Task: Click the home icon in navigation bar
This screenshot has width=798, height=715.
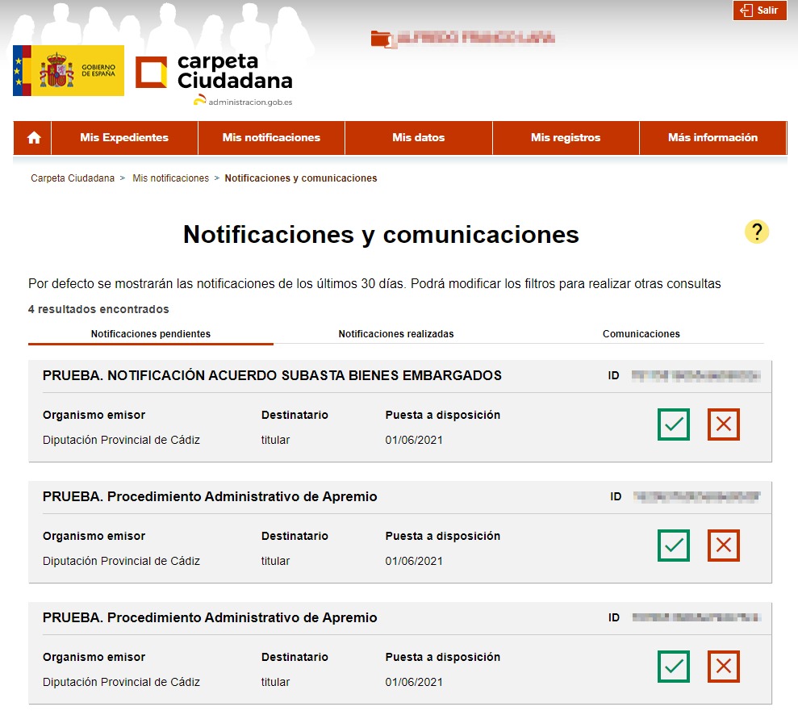Action: 34,138
